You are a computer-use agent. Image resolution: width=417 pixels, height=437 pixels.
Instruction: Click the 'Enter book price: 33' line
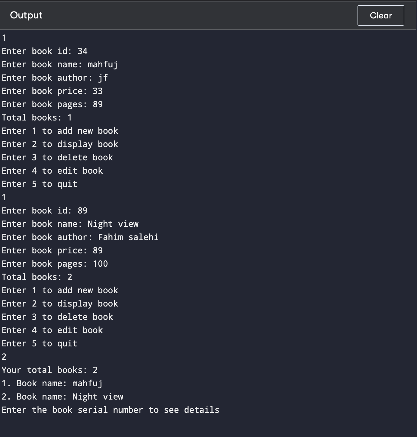[x=52, y=91]
